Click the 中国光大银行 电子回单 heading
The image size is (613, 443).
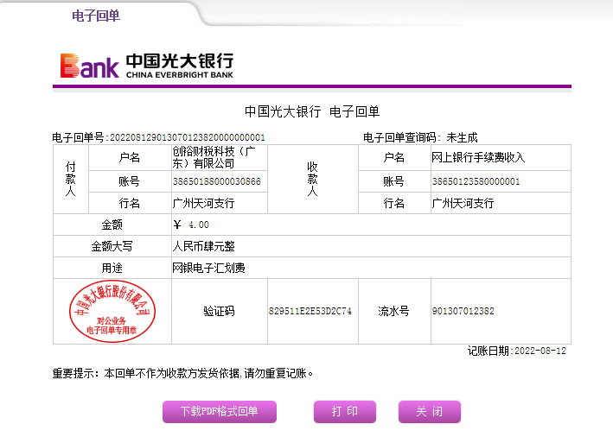(x=312, y=111)
